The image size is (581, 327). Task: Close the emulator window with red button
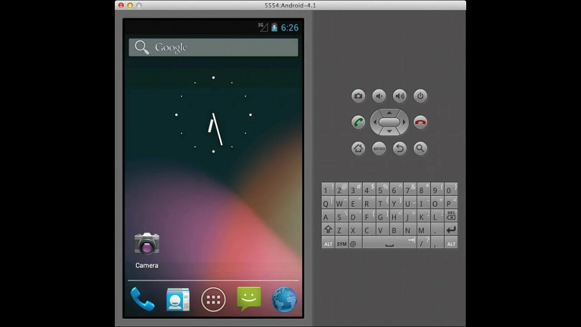121,5
